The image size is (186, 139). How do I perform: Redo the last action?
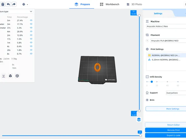(x=14, y=4)
